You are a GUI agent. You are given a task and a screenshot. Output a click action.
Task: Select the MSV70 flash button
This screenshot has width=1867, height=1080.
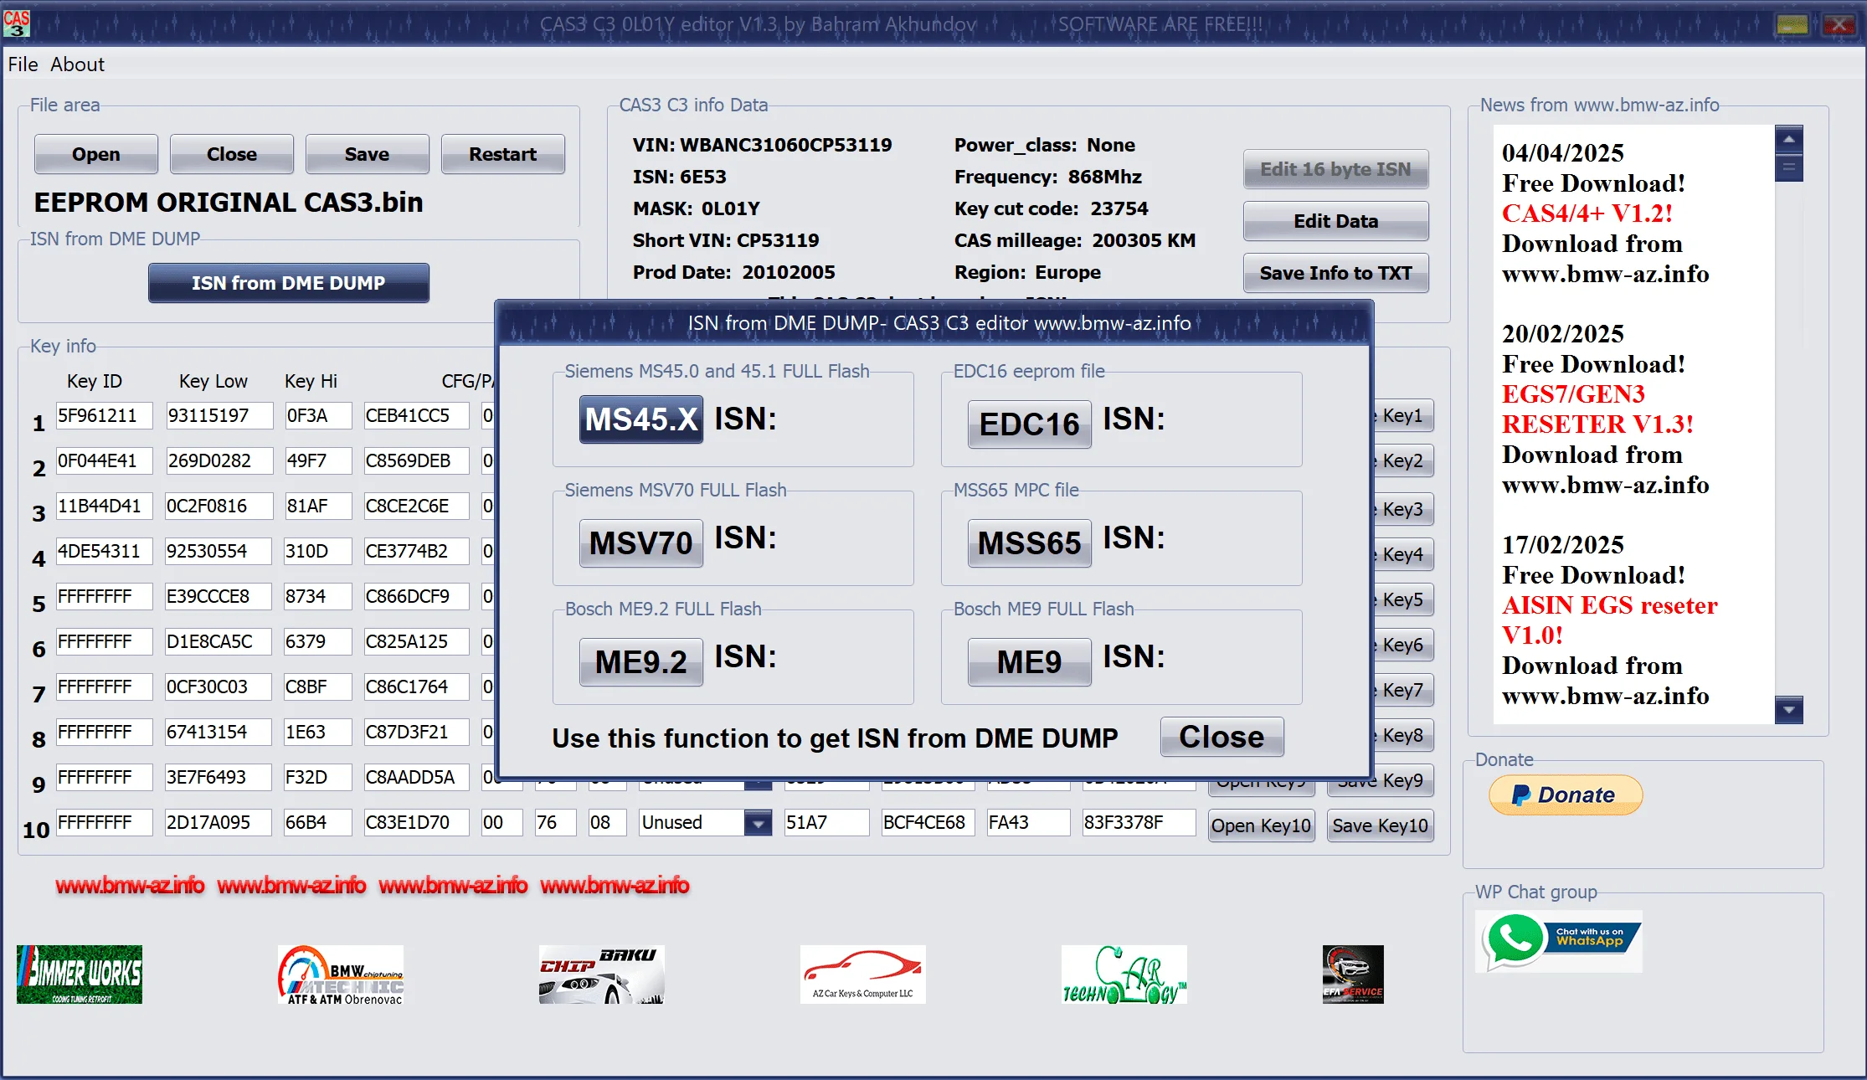click(x=641, y=543)
